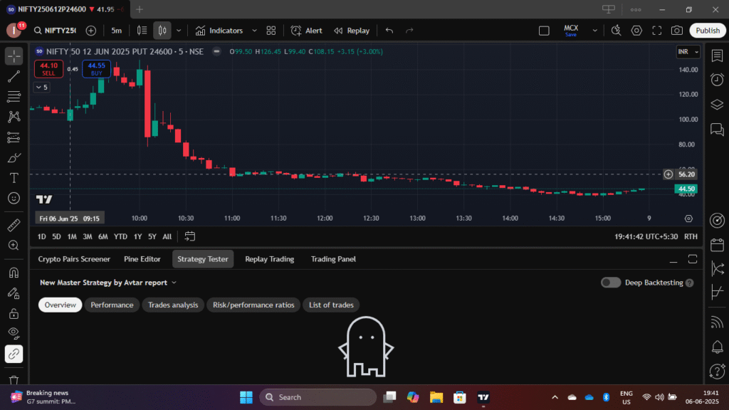Open the Trading Panel tab

point(333,259)
